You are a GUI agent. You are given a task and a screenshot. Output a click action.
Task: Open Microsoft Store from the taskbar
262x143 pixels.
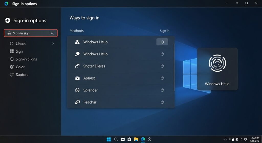129,139
